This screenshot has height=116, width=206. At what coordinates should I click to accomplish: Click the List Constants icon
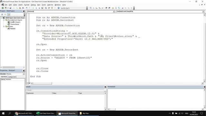point(94,8)
